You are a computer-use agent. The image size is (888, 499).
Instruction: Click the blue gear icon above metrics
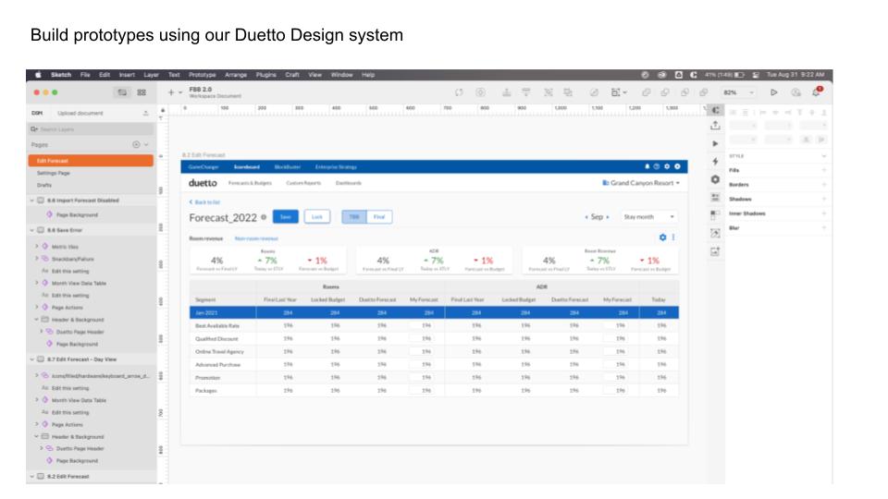coord(663,237)
